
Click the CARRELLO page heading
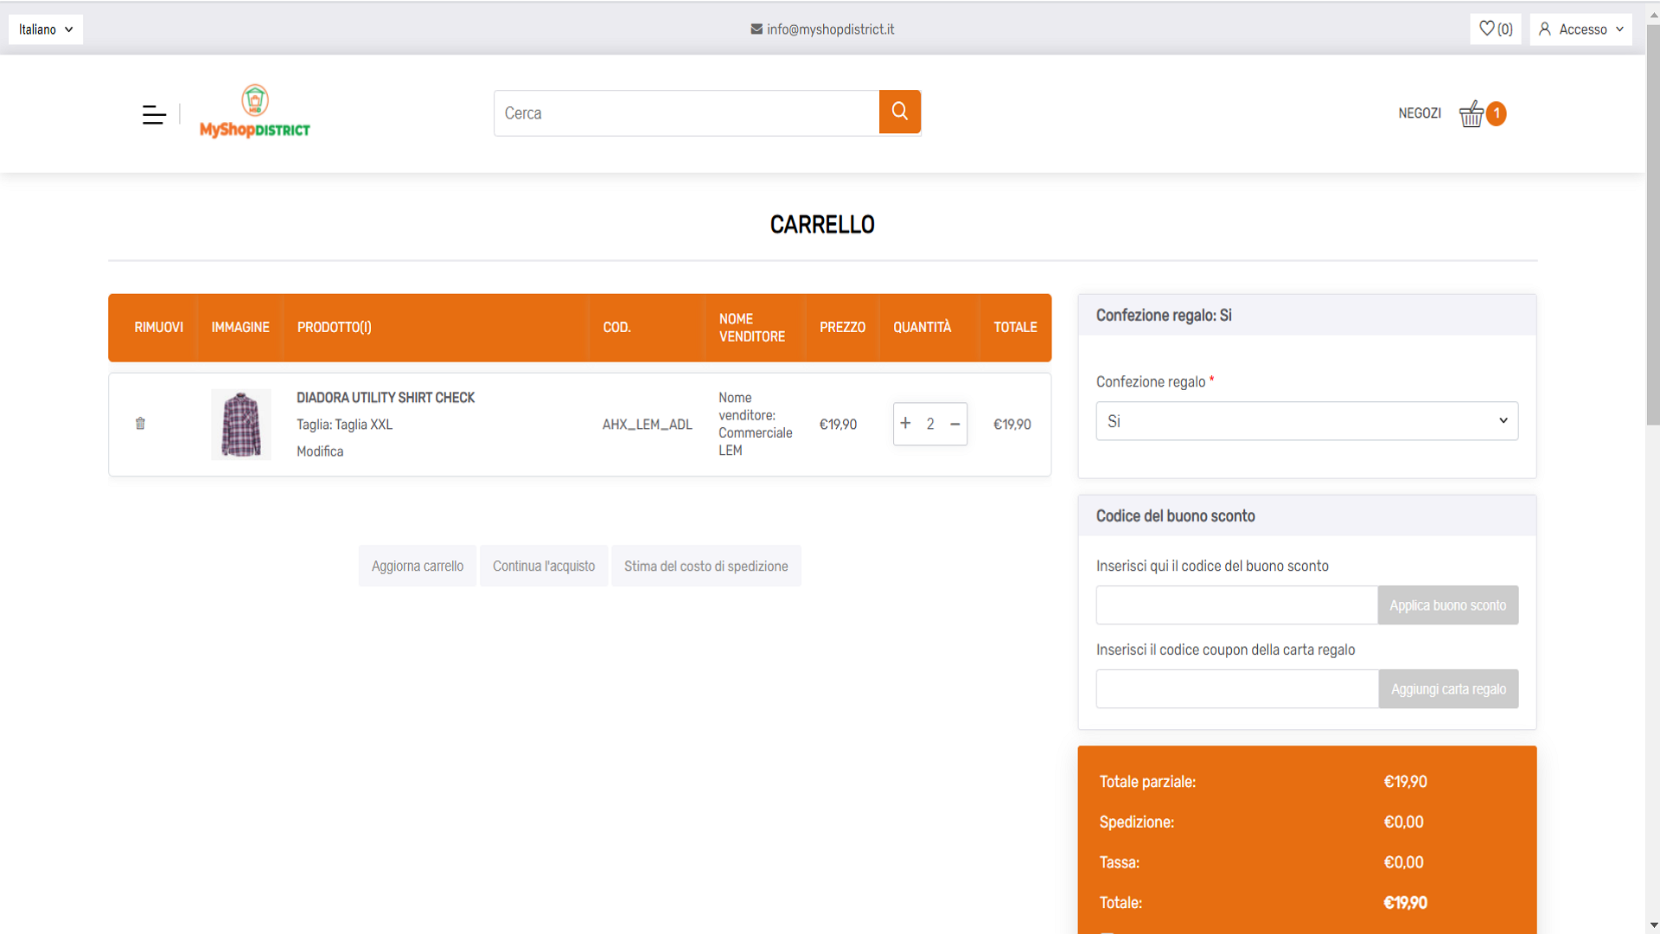coord(822,225)
